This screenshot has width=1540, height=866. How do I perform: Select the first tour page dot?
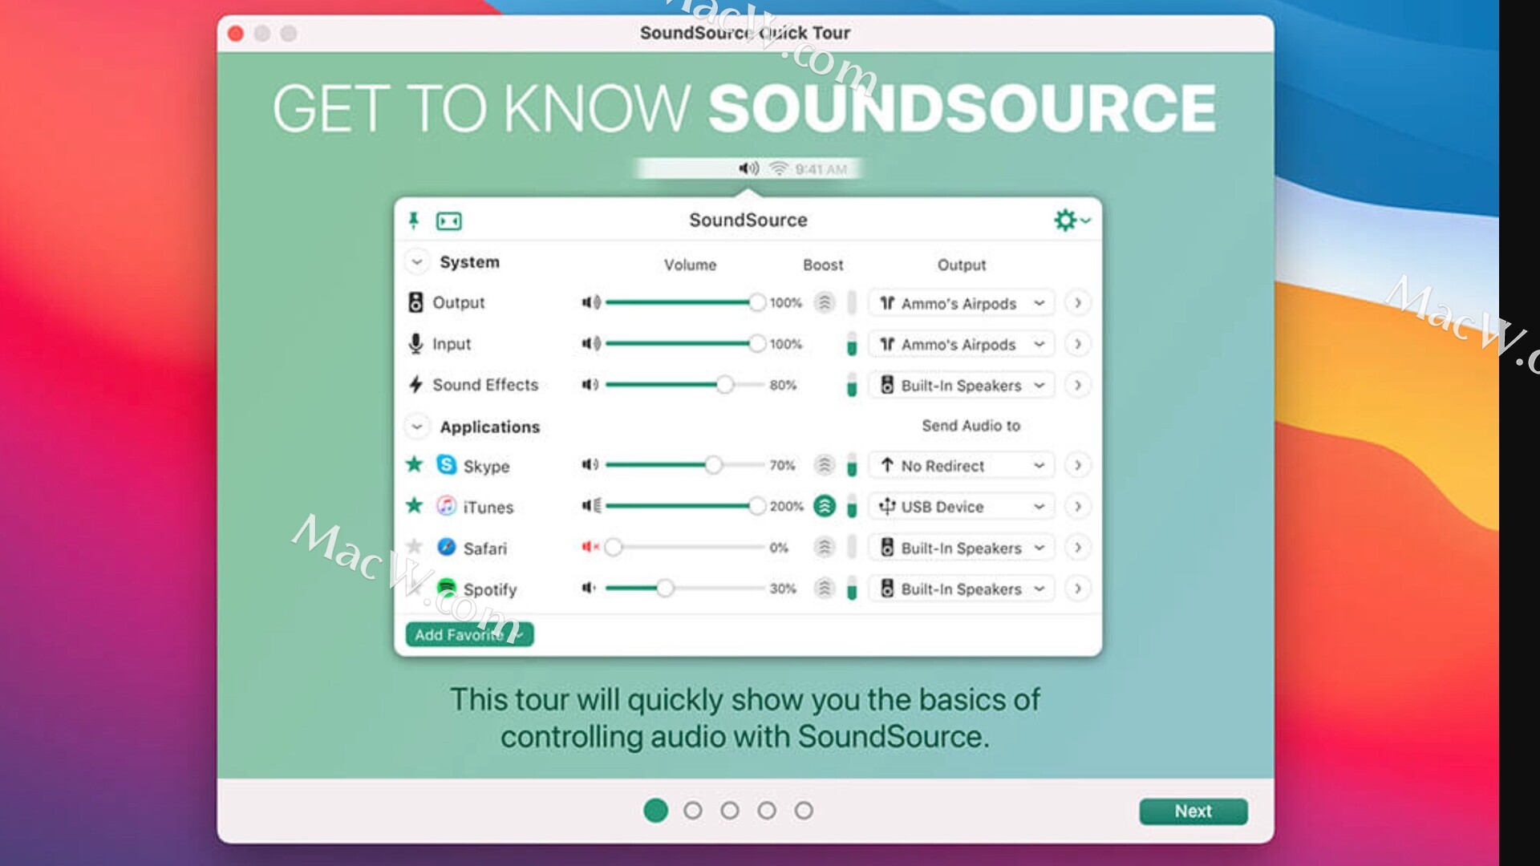pyautogui.click(x=656, y=811)
